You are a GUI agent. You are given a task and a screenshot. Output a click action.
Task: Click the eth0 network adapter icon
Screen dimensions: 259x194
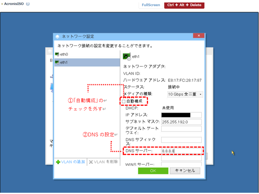57,54
